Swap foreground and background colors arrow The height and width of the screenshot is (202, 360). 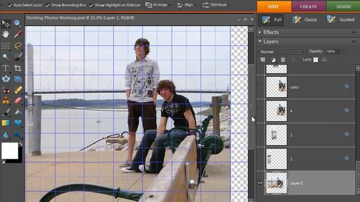tap(21, 144)
